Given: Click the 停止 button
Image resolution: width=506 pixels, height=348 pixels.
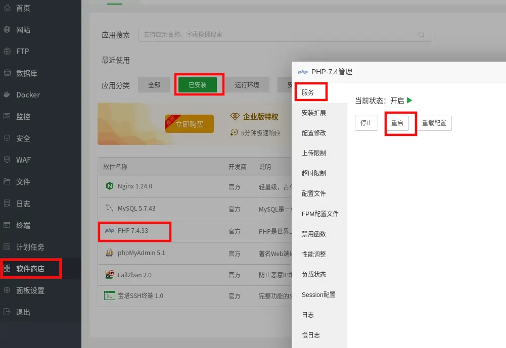Looking at the screenshot, I should pos(366,123).
